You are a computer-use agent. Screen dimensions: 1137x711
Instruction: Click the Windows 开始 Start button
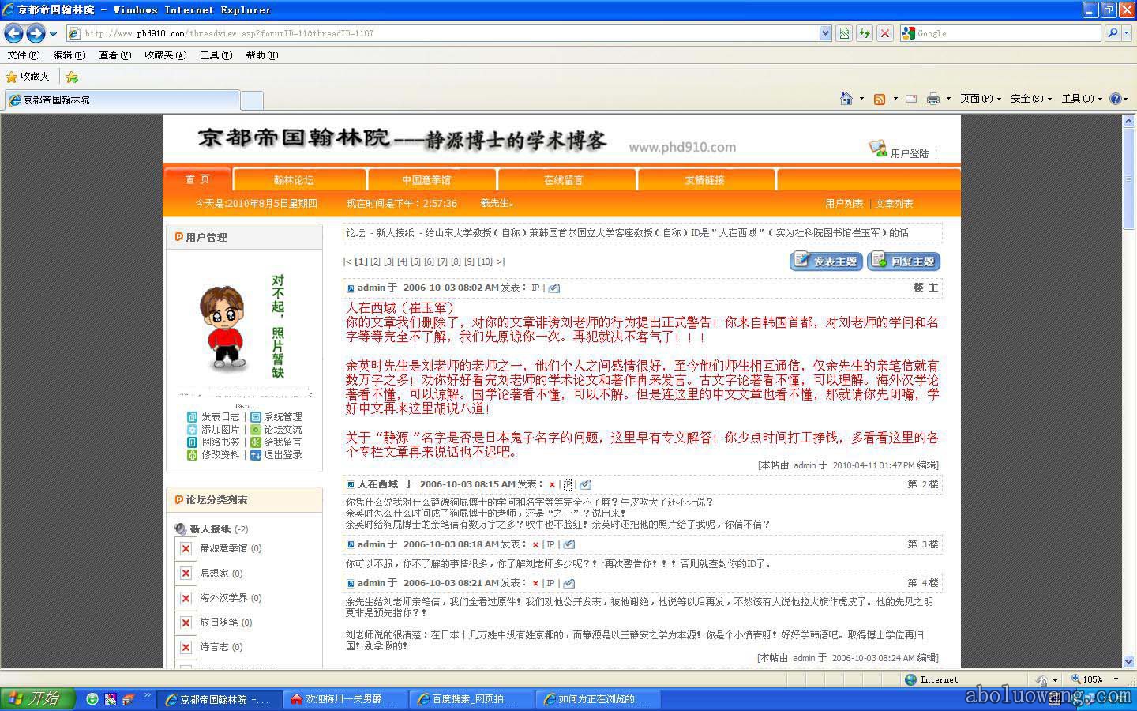pyautogui.click(x=36, y=698)
